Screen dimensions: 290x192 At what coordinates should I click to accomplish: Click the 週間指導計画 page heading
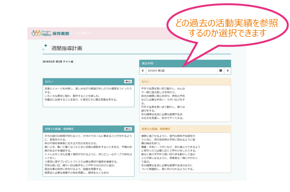coord(67,48)
